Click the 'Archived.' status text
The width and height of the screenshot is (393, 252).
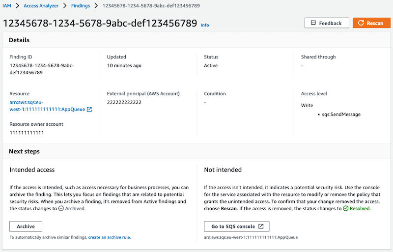point(75,208)
